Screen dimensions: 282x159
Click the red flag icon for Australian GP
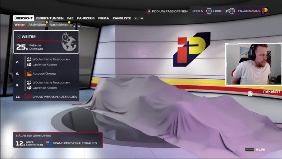pyautogui.click(x=29, y=97)
